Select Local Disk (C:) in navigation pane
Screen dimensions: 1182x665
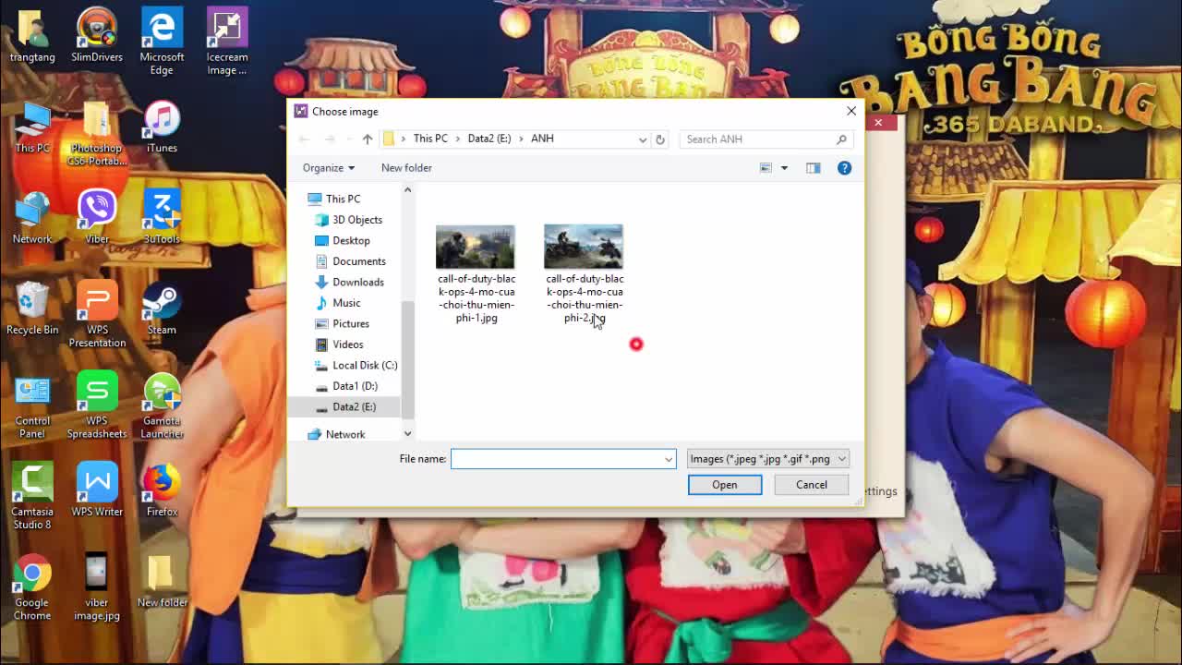365,365
